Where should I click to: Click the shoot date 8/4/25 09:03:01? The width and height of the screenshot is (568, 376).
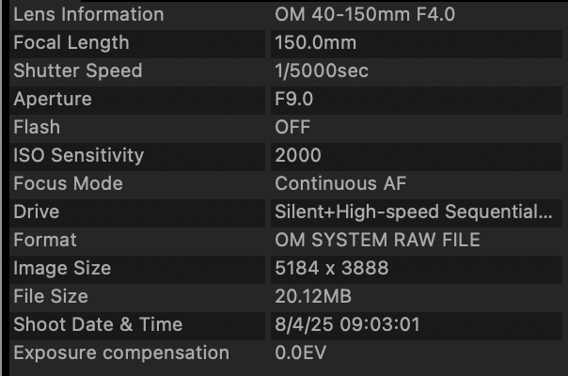click(x=347, y=324)
